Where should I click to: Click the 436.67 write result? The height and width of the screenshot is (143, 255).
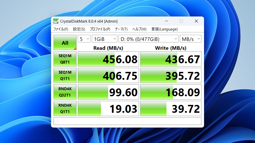(171, 59)
